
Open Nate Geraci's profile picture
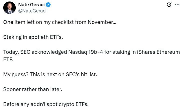click(x=9, y=8)
